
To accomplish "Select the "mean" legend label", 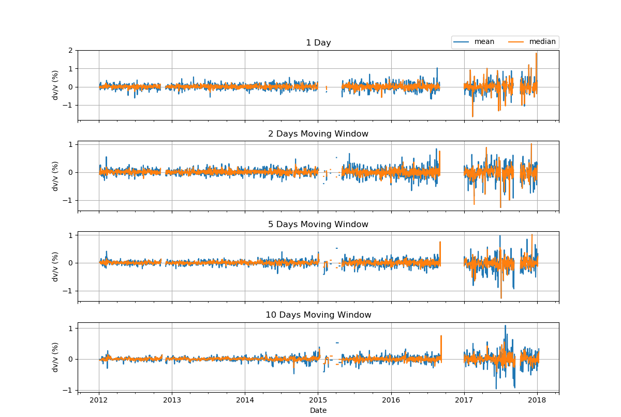I will [484, 42].
